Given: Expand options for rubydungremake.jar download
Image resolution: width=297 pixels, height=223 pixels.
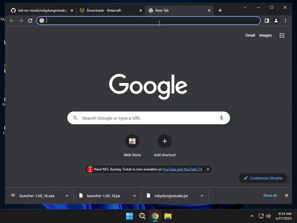Looking at the screenshot, I should tap(202, 196).
